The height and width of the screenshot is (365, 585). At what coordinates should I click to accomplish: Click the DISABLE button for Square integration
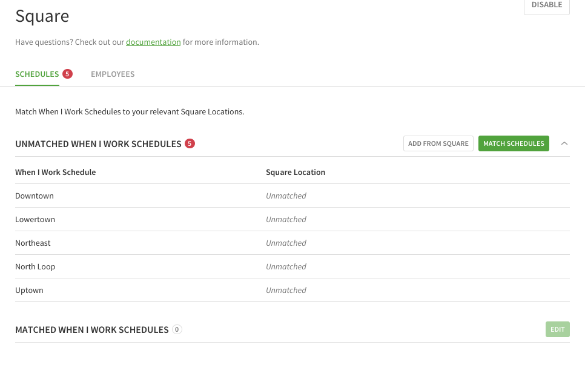546,5
